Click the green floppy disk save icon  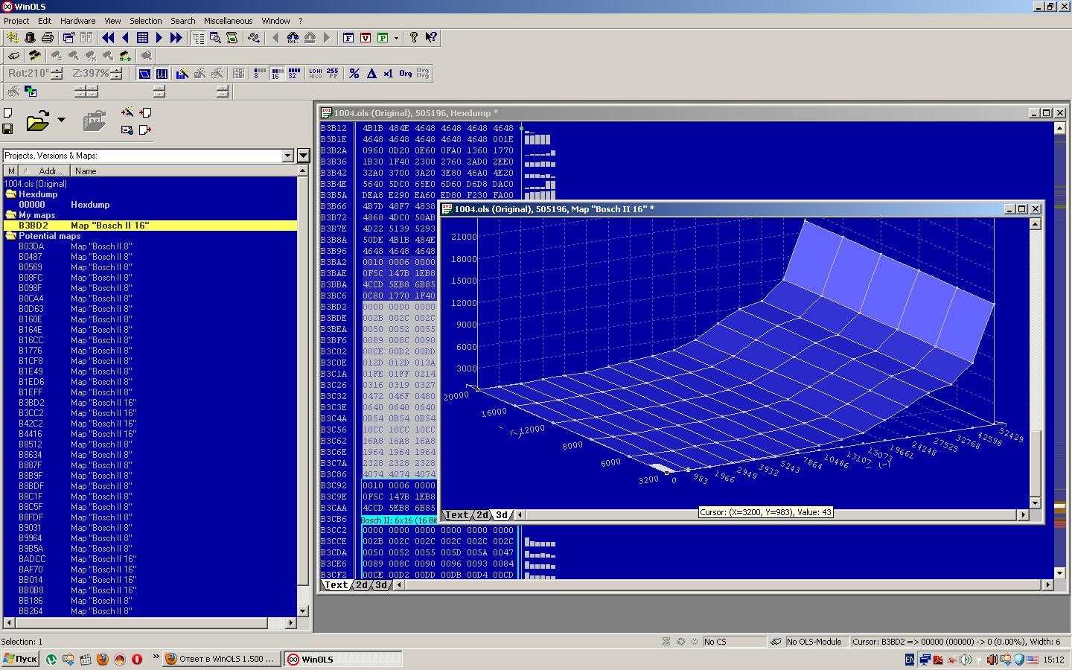point(7,129)
